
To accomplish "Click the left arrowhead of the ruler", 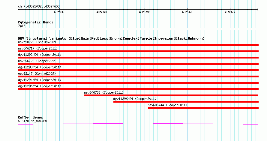I will point(19,9).
